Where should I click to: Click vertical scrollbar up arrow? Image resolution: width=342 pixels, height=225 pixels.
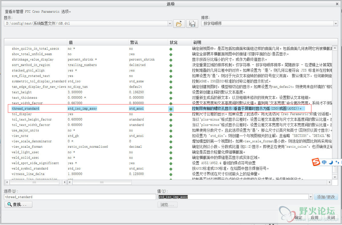(335, 48)
